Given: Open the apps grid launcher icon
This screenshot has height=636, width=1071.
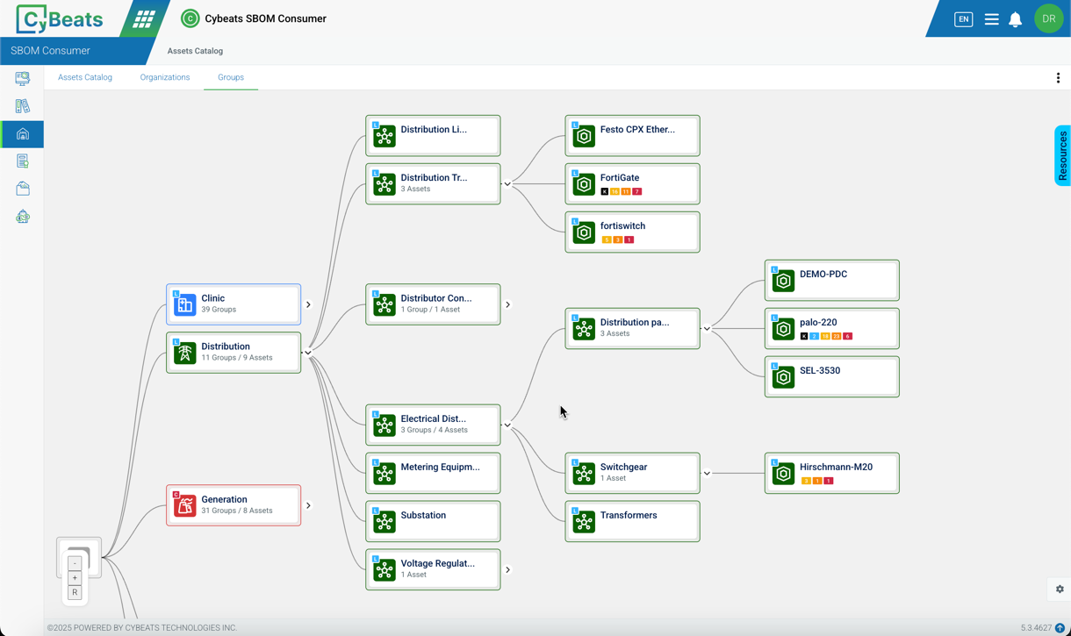Looking at the screenshot, I should pos(144,18).
